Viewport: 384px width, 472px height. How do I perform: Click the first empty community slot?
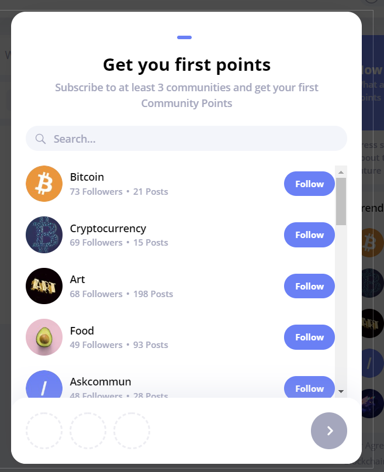coord(44,430)
